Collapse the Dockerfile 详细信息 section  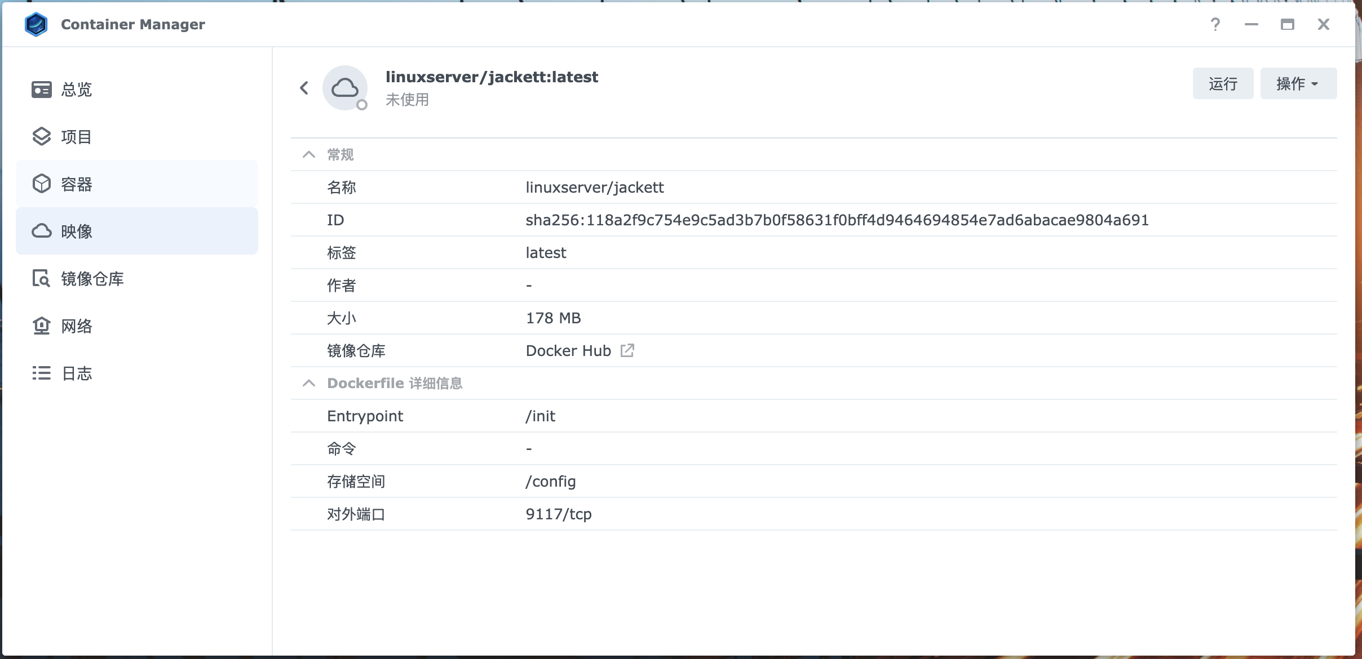pyautogui.click(x=308, y=383)
